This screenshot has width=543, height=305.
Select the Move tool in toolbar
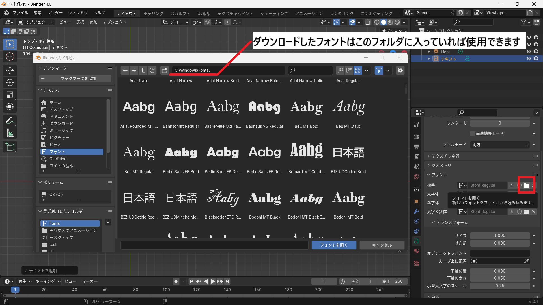(x=10, y=70)
